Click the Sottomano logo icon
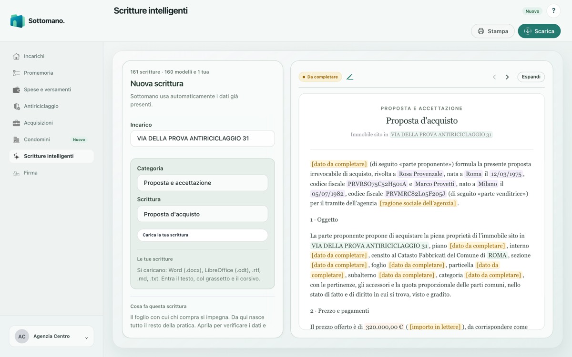The image size is (572, 357). click(17, 21)
